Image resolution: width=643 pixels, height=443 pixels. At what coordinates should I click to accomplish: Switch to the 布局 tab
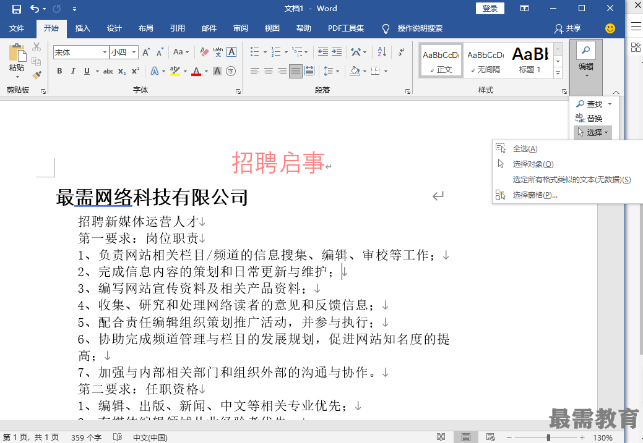[145, 28]
